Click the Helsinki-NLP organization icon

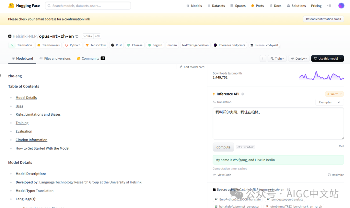tap(10, 36)
